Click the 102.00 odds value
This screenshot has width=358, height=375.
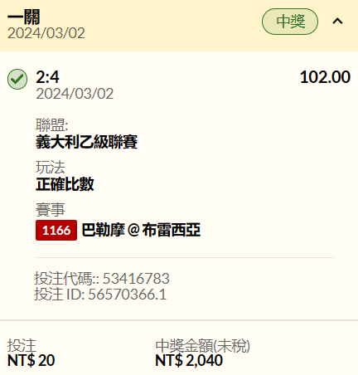[x=325, y=77]
